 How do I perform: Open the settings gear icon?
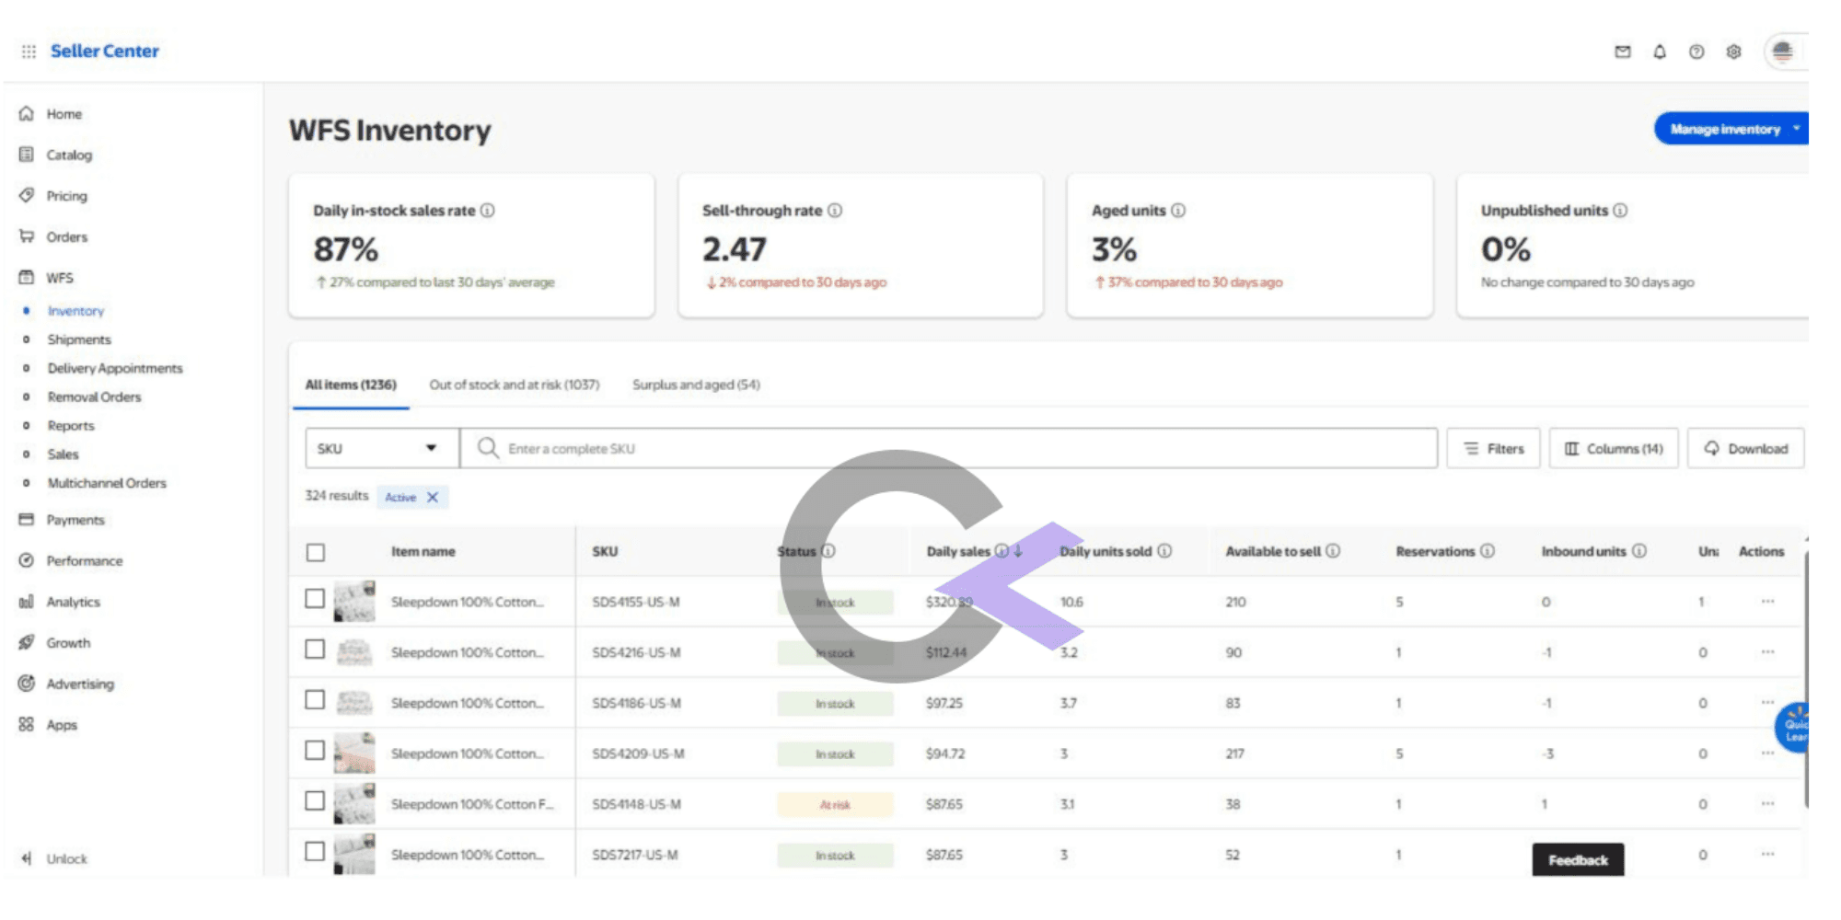(1733, 52)
